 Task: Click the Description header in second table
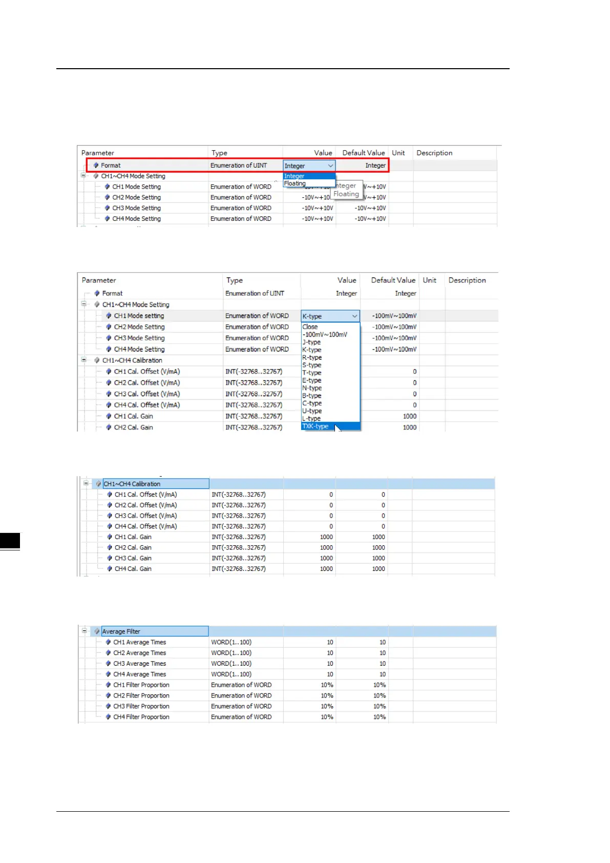pos(467,280)
